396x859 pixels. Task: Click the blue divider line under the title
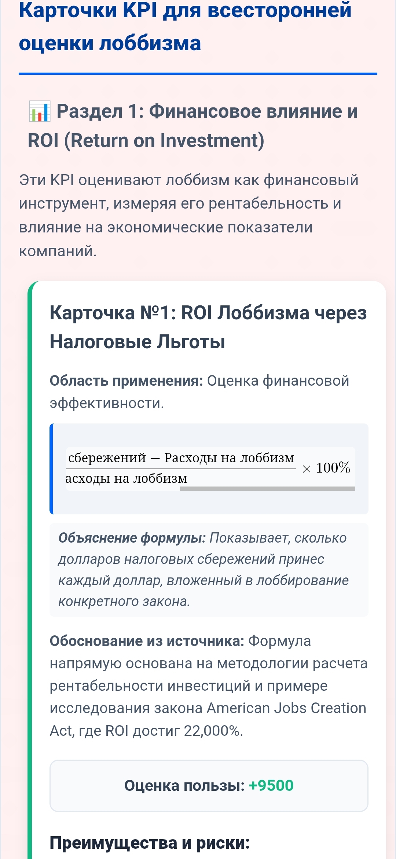coord(198,74)
